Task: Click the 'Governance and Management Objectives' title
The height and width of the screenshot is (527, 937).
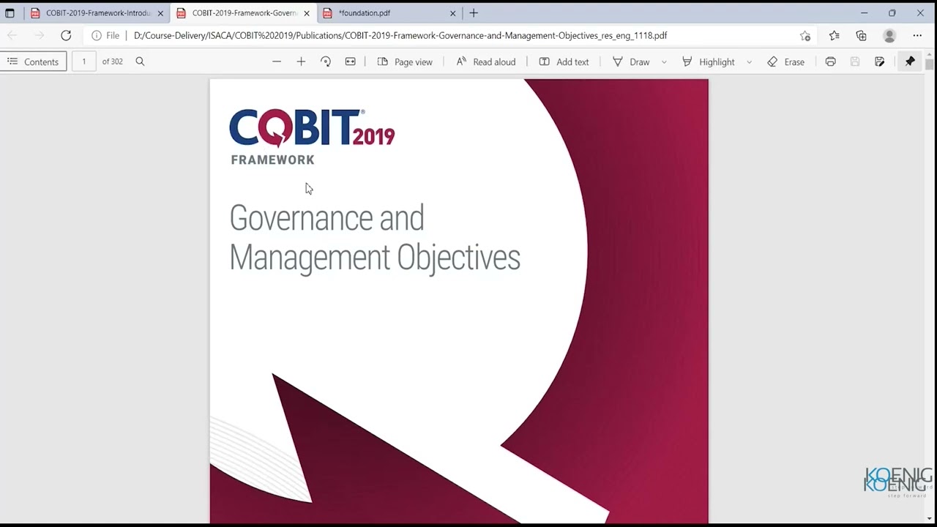Action: click(x=375, y=238)
